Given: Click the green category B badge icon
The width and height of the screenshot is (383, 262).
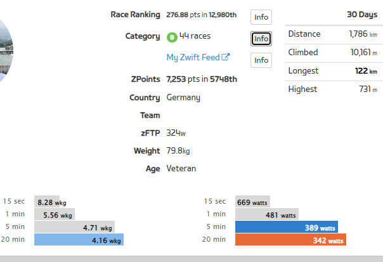Looking at the screenshot, I should (171, 37).
